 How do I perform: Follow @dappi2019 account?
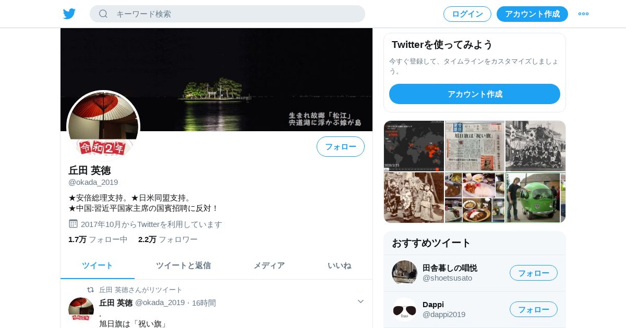click(x=534, y=309)
